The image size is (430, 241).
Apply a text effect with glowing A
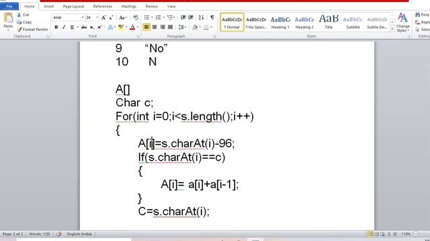110,27
